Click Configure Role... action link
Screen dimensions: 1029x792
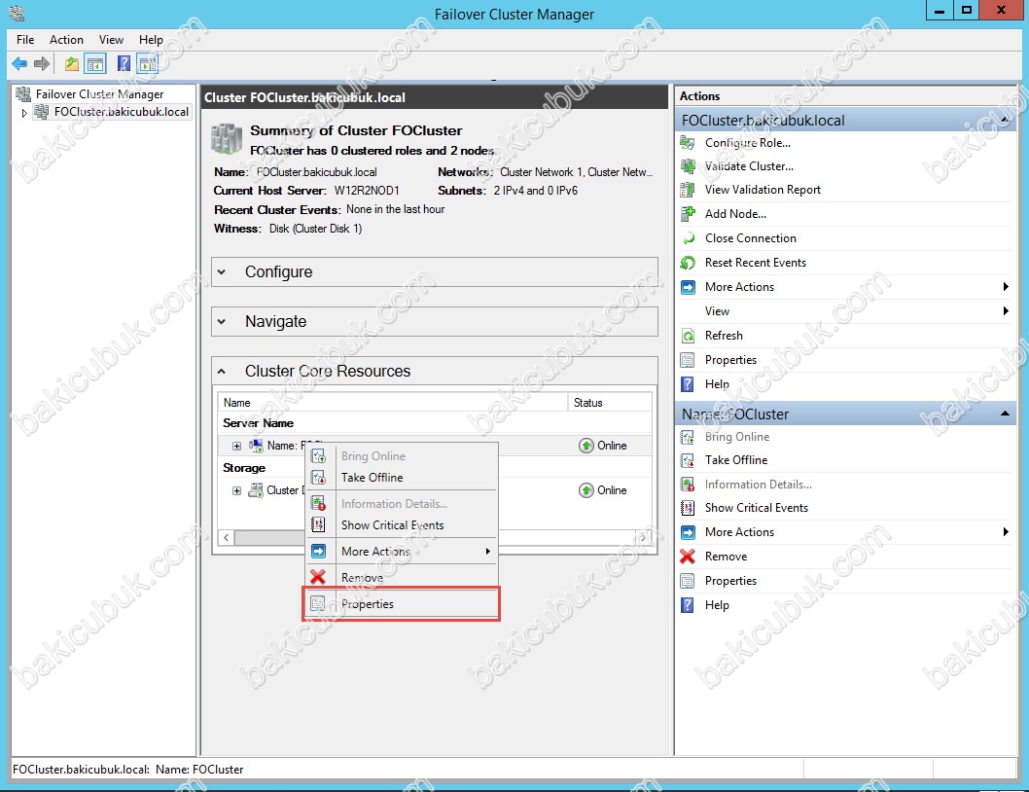[x=748, y=142]
